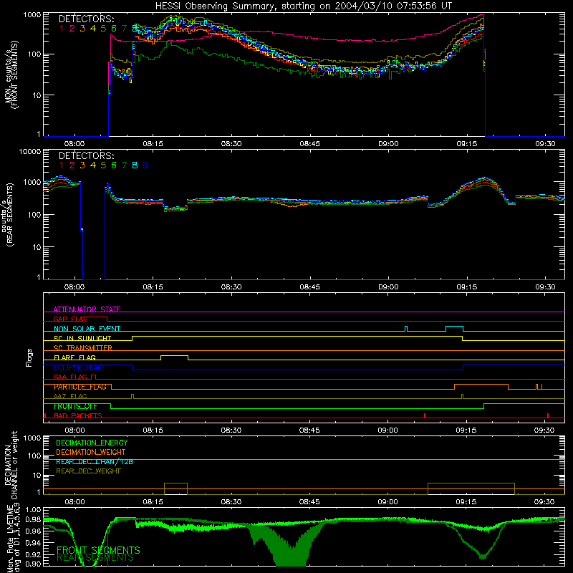Viewport: 573px width, 573px height.
Task: Click the SAA_FLAG label
Action: click(x=70, y=377)
